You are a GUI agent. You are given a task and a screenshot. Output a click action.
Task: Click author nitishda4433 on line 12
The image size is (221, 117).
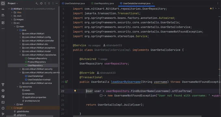click(113, 45)
